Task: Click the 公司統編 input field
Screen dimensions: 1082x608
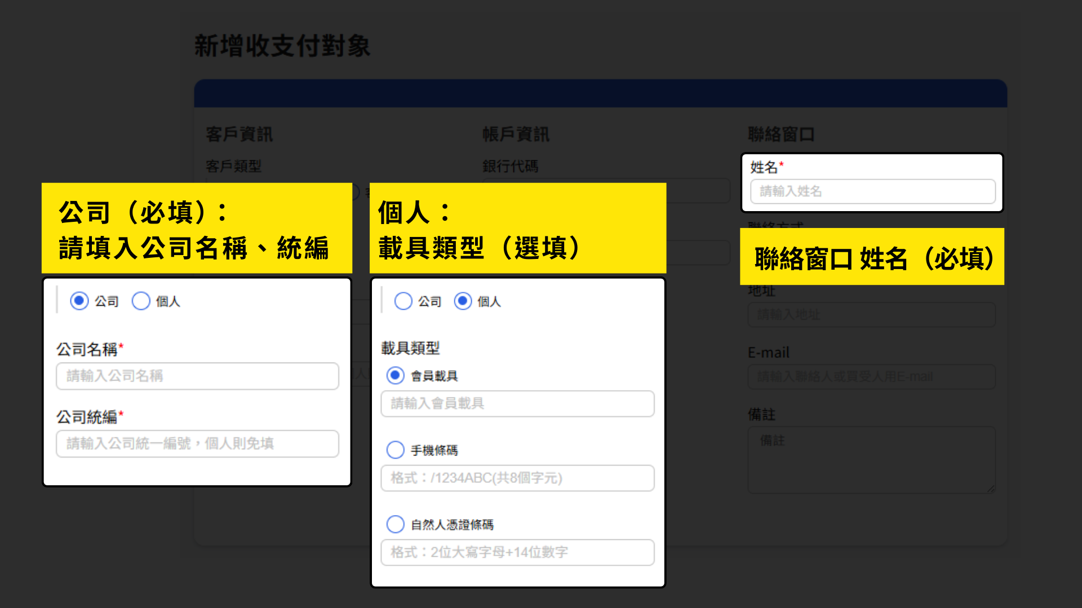Action: [197, 444]
